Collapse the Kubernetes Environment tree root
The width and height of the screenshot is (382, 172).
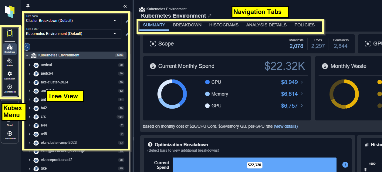[x=27, y=55]
